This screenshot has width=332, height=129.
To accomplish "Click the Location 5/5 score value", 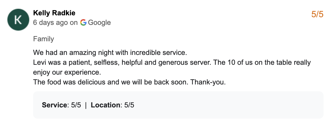I will [129, 105].
